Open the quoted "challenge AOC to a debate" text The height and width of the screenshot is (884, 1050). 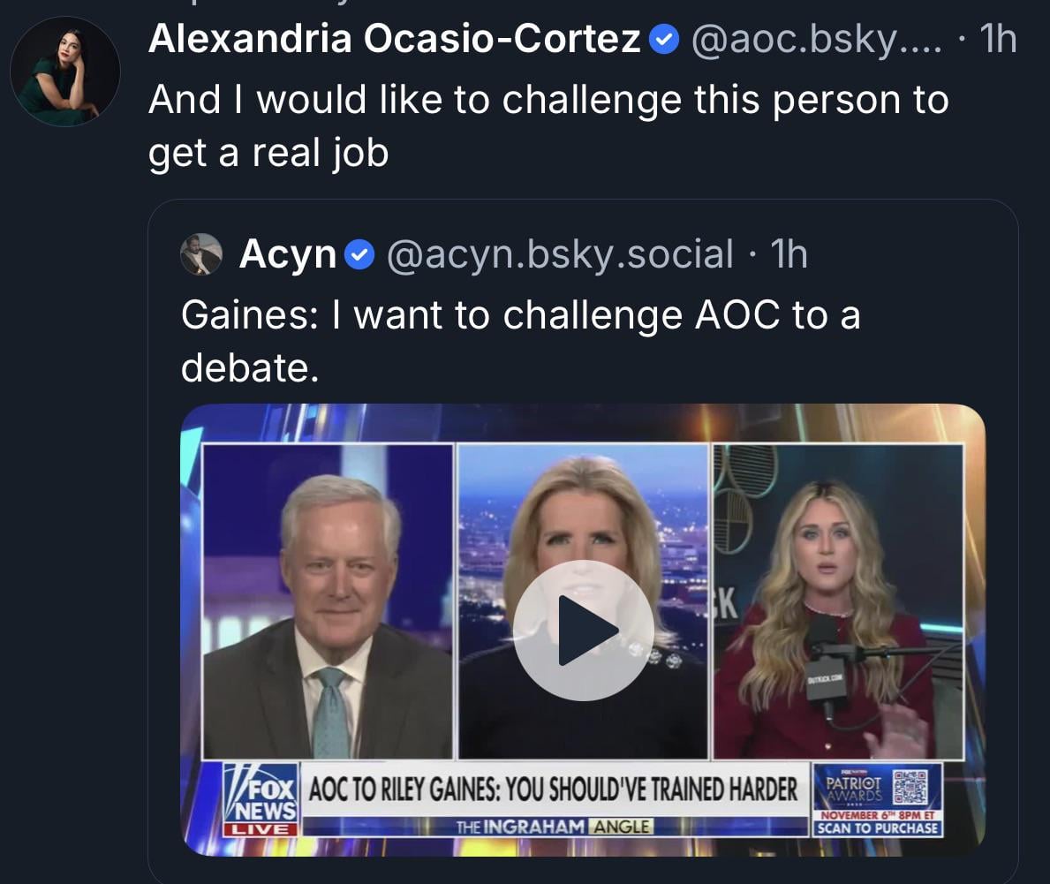520,340
